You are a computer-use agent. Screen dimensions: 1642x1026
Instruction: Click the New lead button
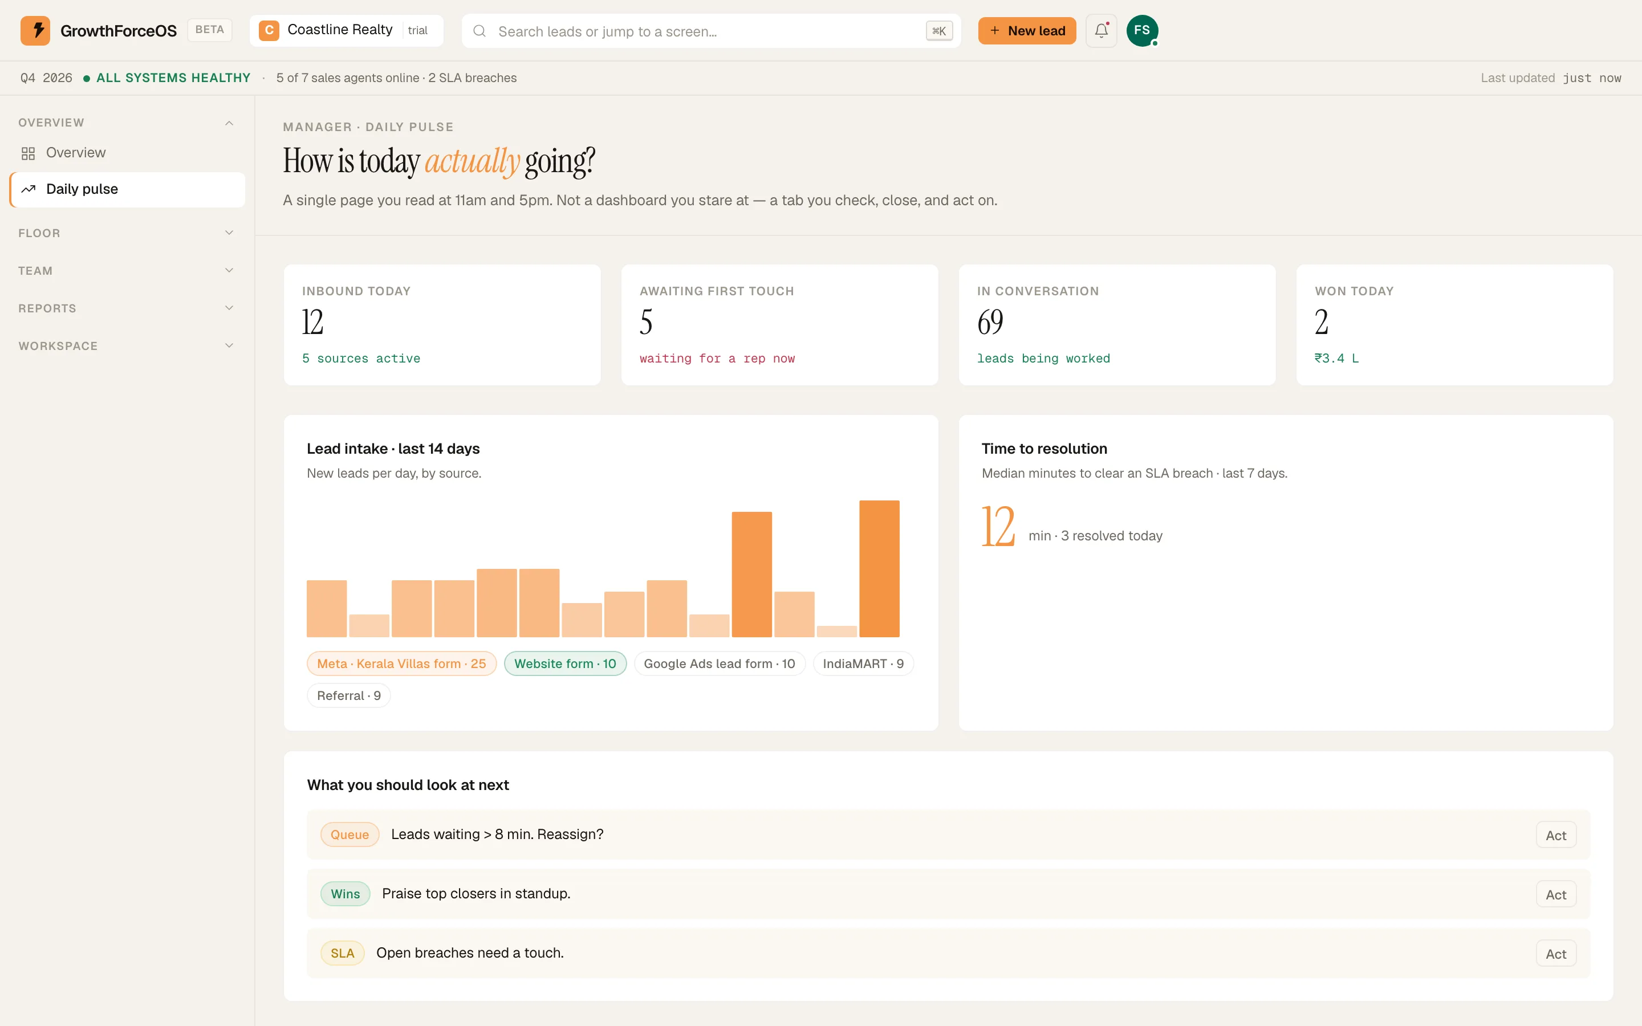tap(1027, 31)
